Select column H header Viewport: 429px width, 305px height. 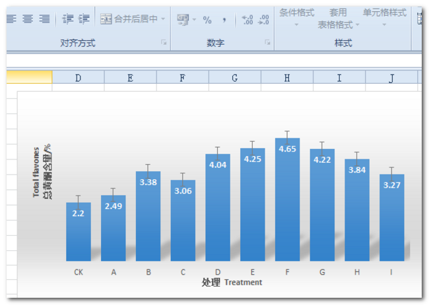pyautogui.click(x=287, y=78)
